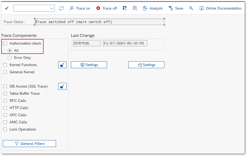Click the deselect all components icon
This screenshot has height=156, width=247.
pyautogui.click(x=135, y=8)
